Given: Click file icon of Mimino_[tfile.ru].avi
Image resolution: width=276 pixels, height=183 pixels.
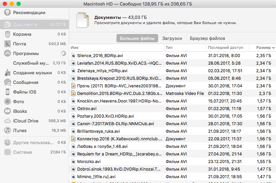Looking at the screenshot, I should click(x=73, y=176).
